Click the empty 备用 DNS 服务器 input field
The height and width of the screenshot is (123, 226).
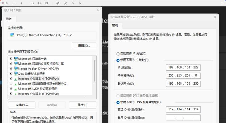click(x=183, y=118)
